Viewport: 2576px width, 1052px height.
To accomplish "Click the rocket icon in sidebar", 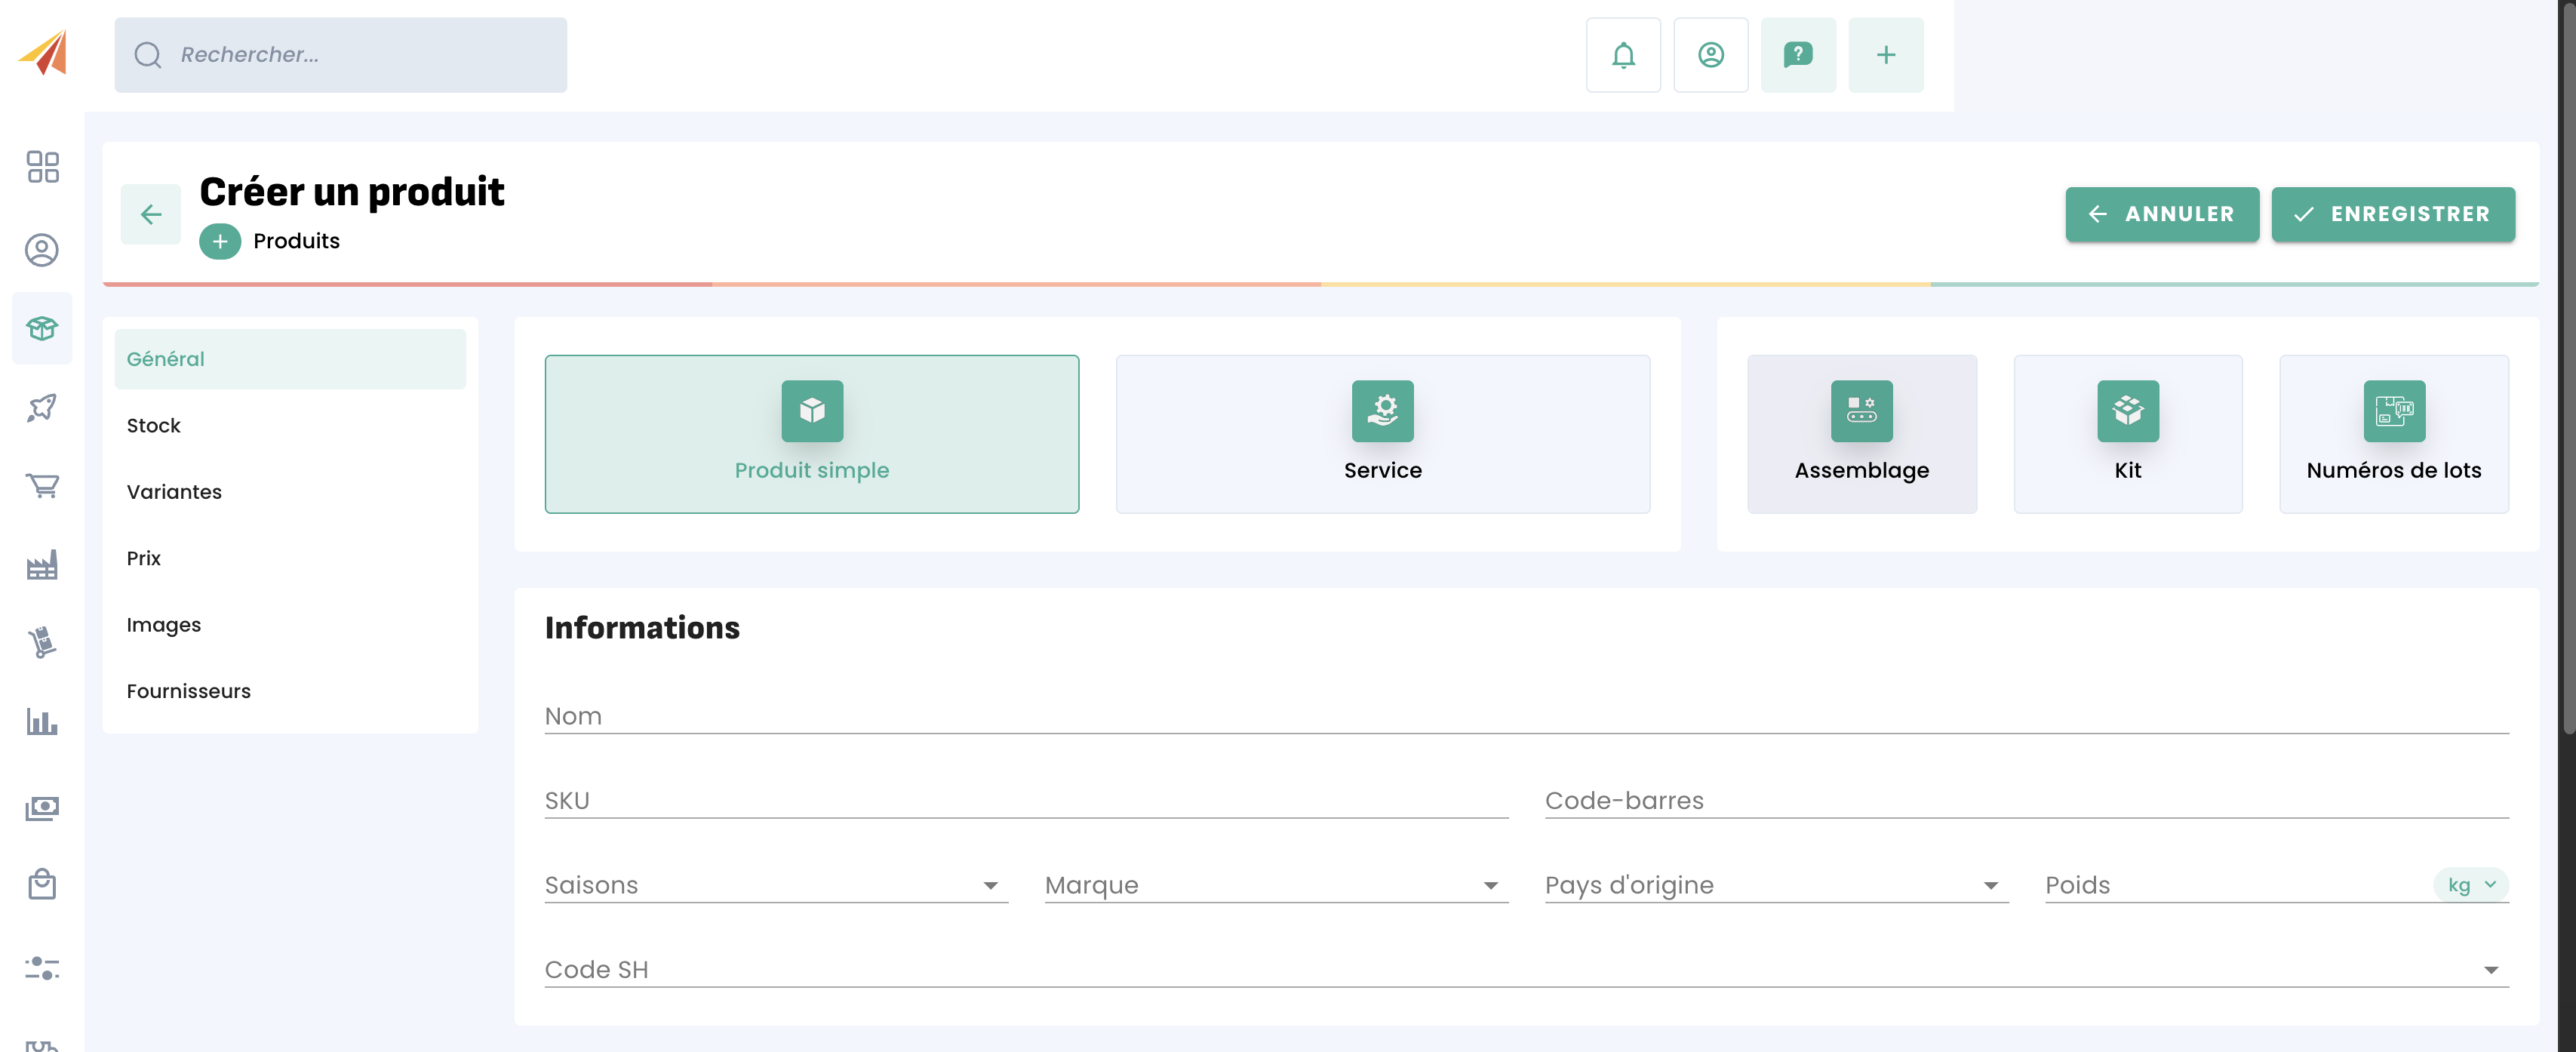I will [x=42, y=407].
